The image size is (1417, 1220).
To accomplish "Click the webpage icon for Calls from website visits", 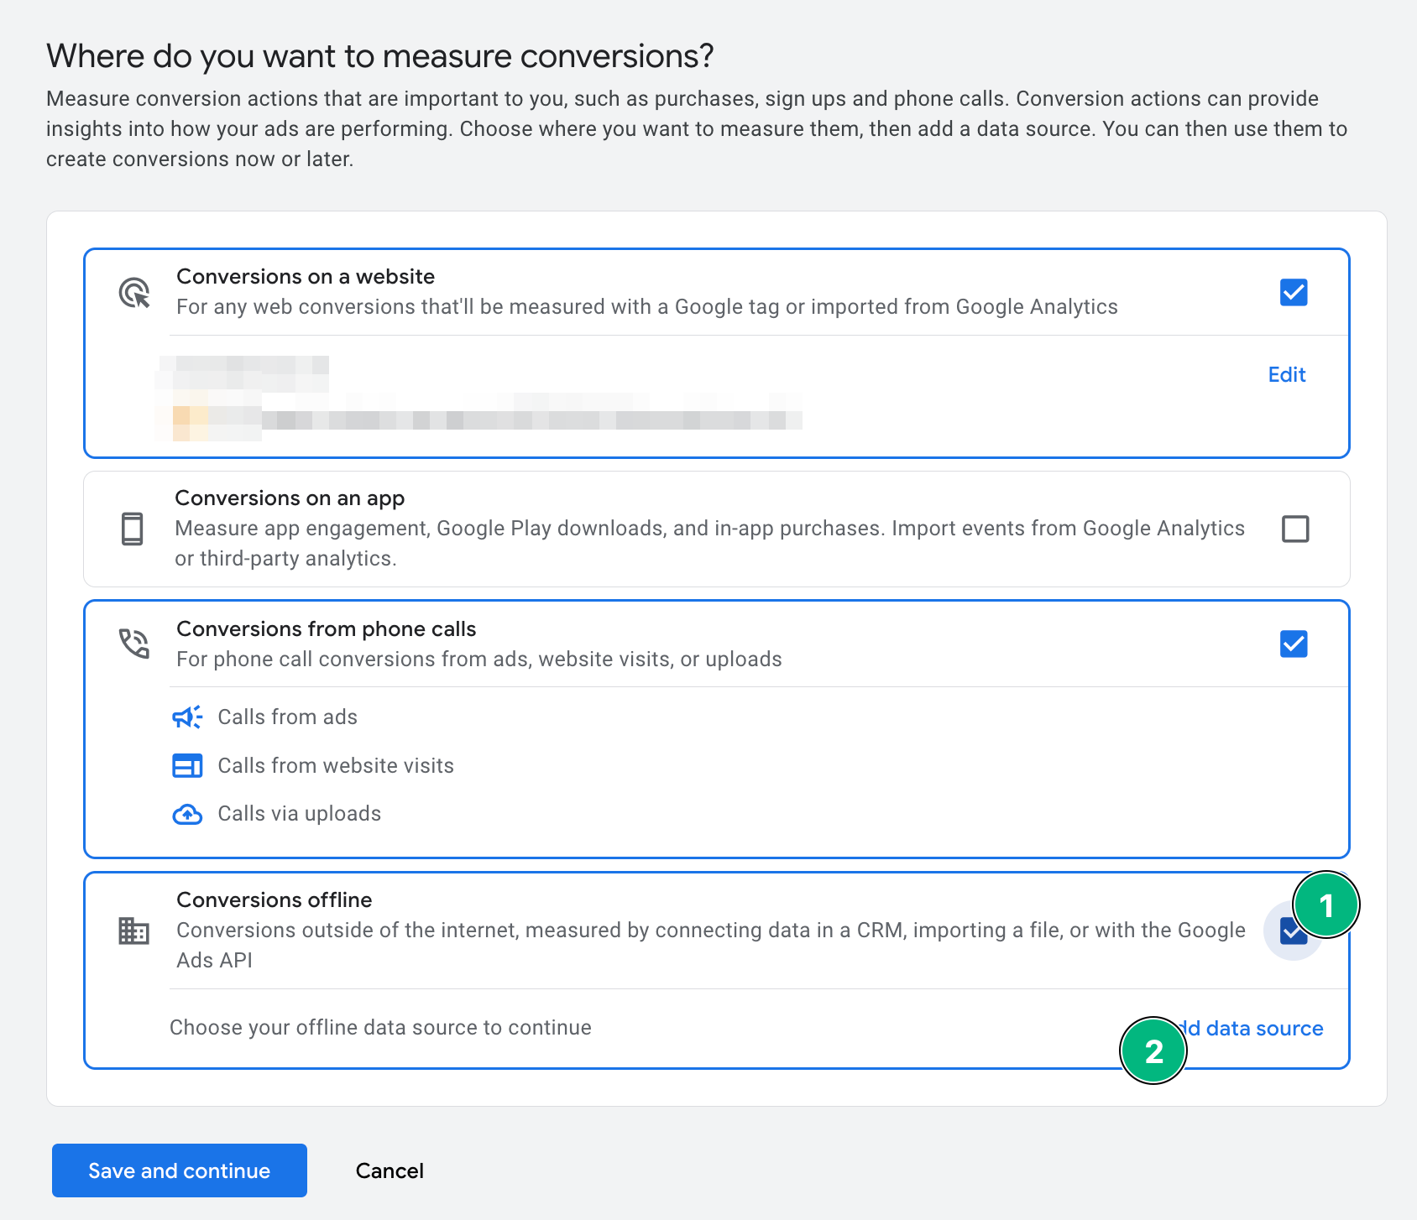I will (x=187, y=765).
